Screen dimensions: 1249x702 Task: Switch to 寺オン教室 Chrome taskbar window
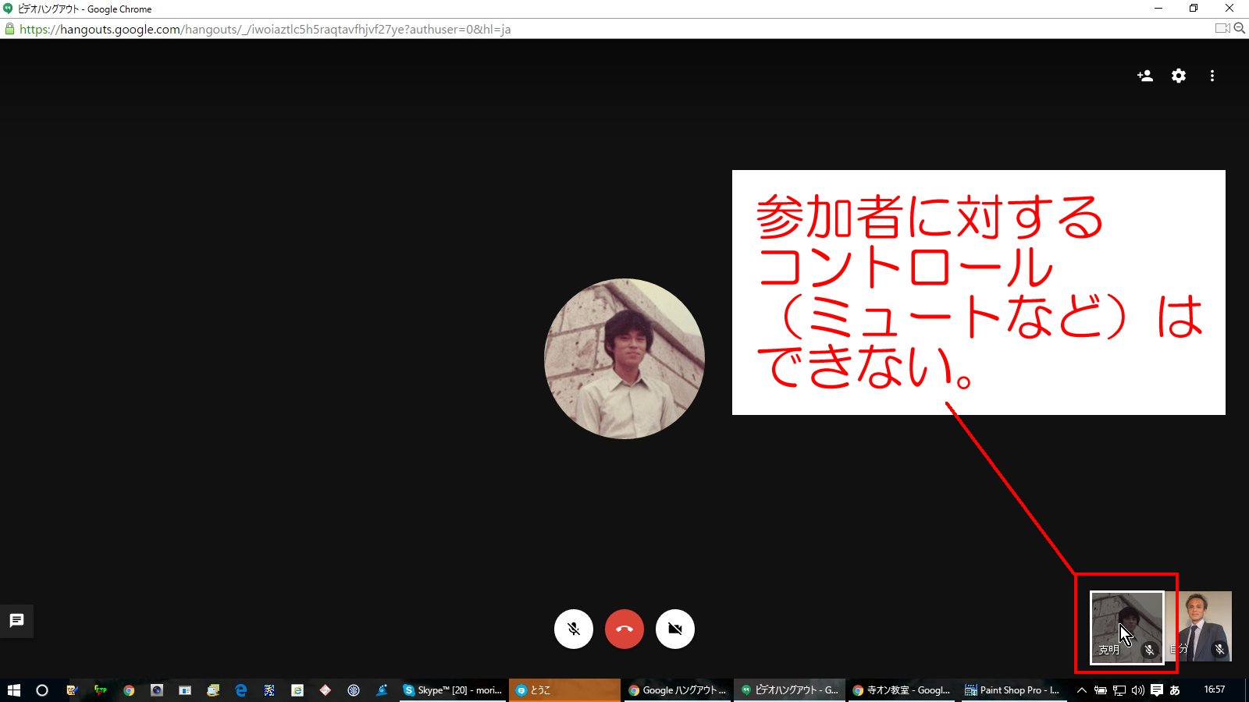902,690
